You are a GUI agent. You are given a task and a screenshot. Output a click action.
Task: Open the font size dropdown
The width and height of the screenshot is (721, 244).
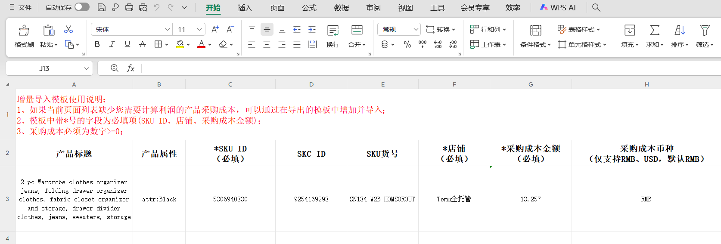click(199, 29)
